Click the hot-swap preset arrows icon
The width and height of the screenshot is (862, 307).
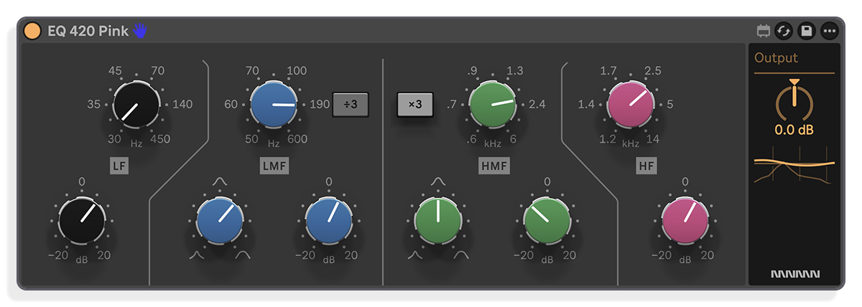tap(784, 31)
